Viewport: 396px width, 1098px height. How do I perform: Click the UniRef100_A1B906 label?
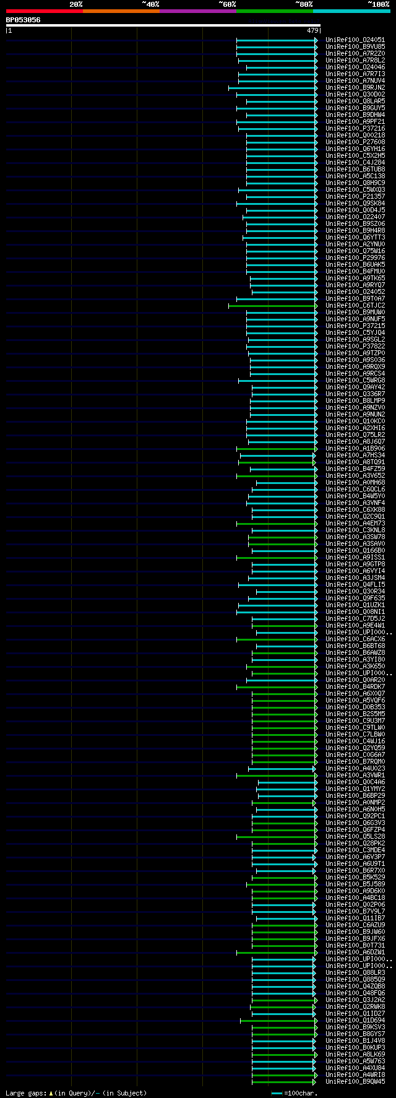tap(355, 448)
